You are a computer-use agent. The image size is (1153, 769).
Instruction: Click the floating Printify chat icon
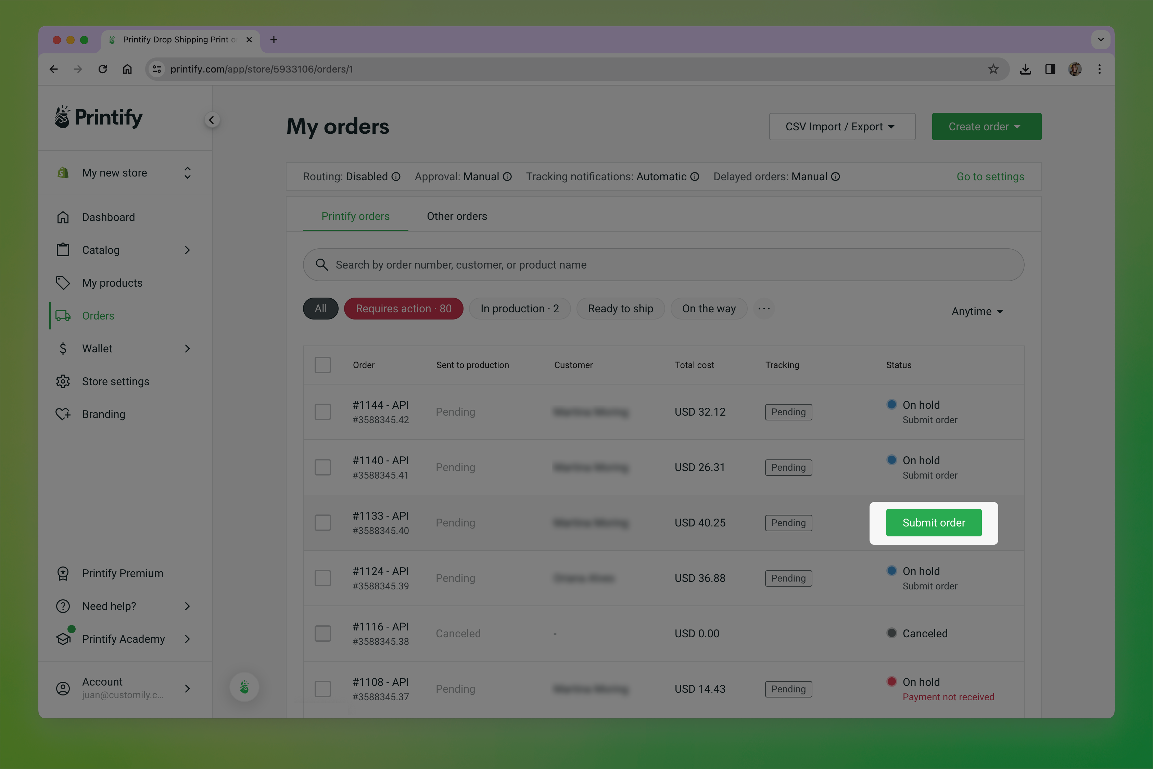(244, 687)
